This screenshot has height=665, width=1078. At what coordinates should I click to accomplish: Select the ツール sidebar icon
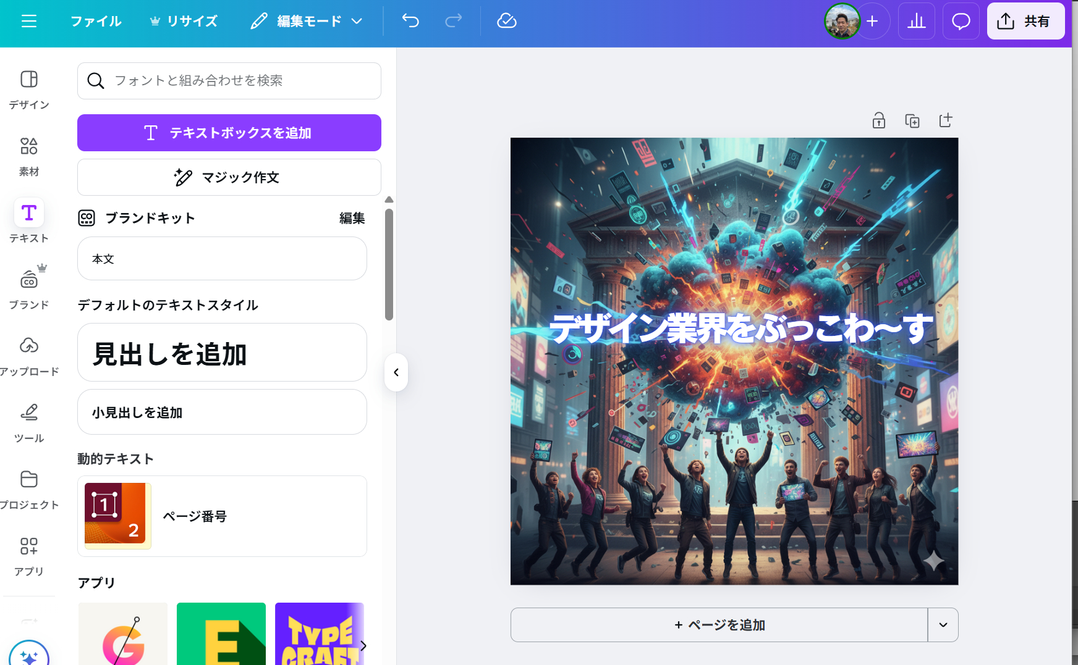tap(28, 414)
